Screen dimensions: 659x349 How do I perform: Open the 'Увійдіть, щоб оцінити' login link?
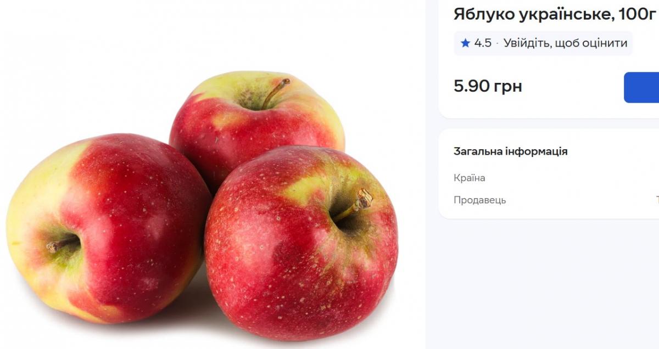point(565,43)
